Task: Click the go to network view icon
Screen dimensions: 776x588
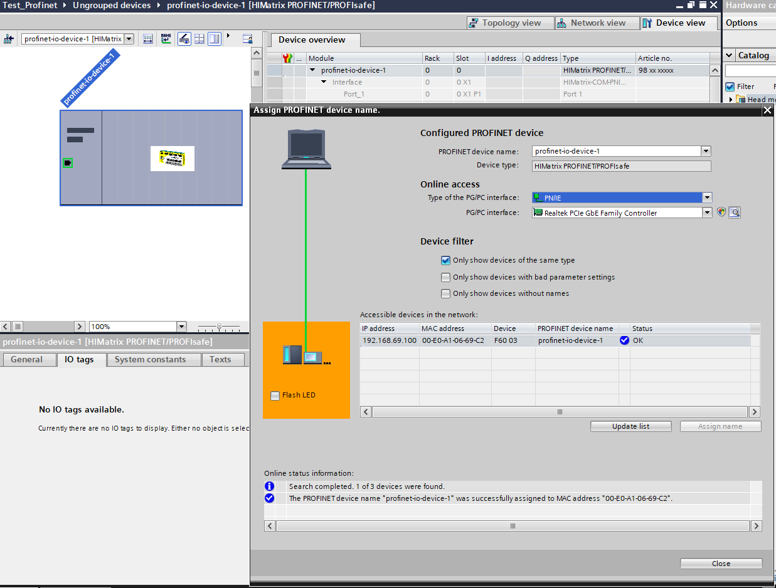Action: coord(9,39)
